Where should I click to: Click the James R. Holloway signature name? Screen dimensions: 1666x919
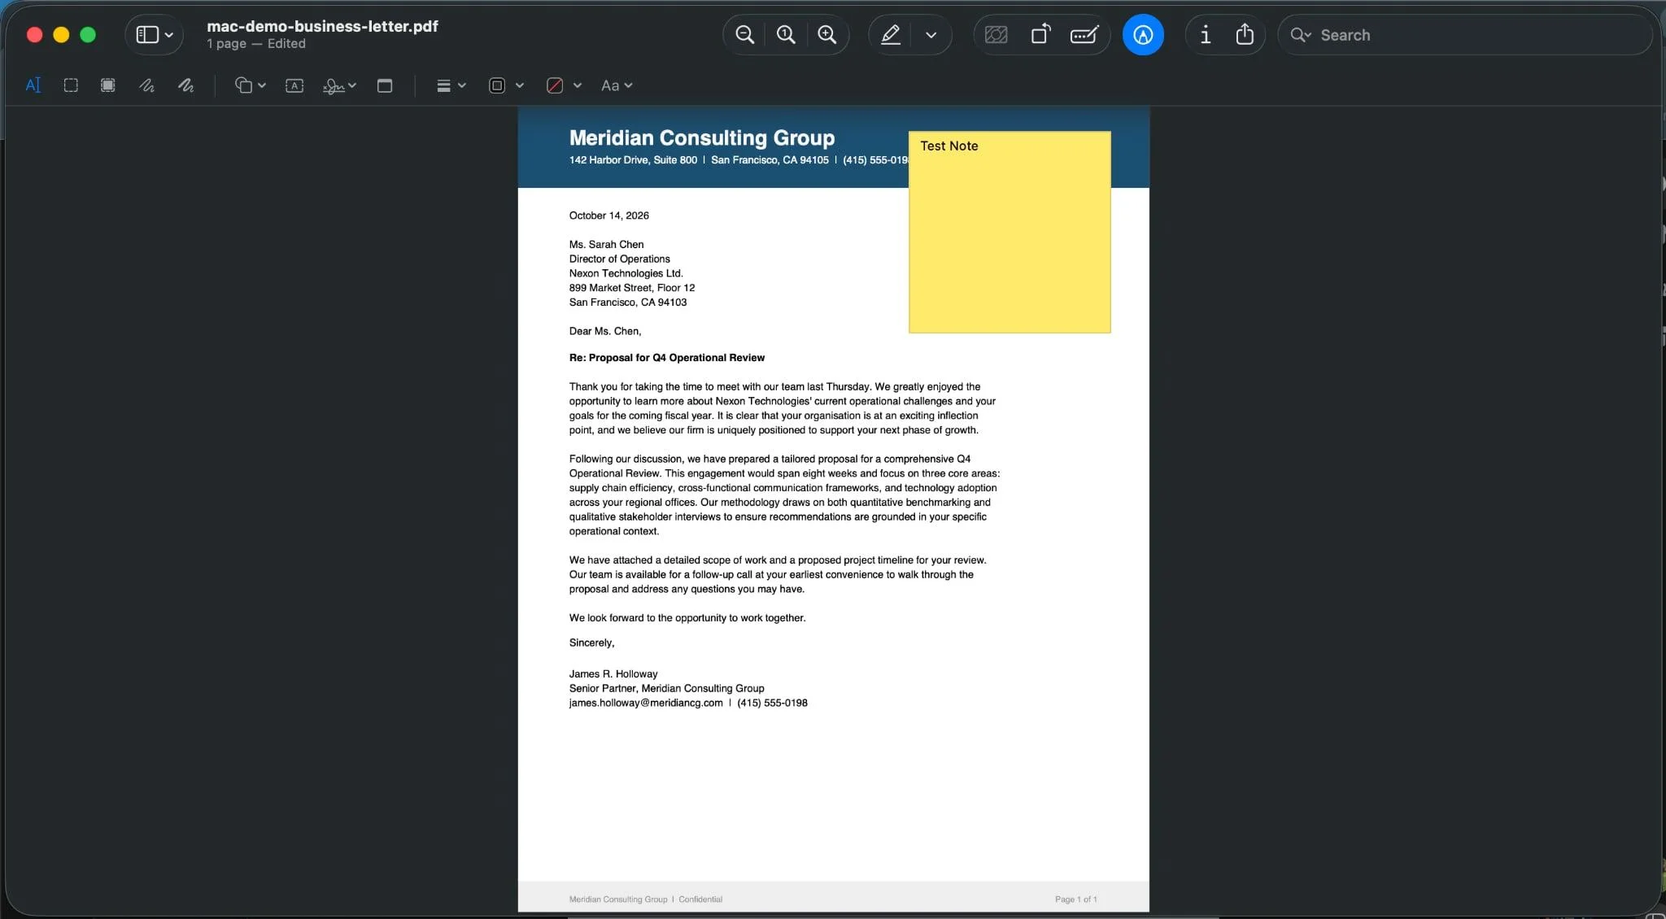pyautogui.click(x=613, y=674)
